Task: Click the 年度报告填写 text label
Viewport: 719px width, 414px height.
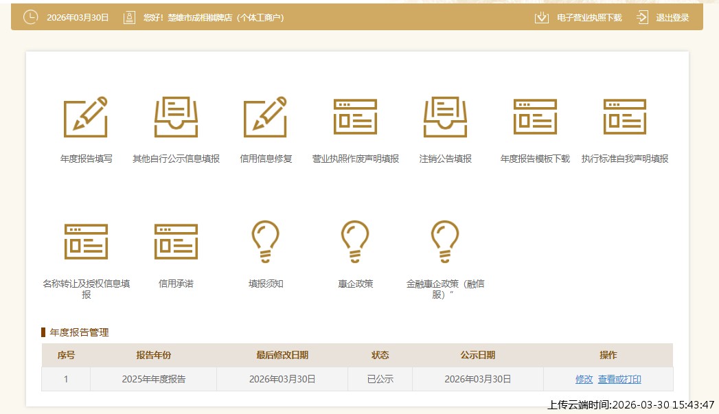Action: pos(86,159)
